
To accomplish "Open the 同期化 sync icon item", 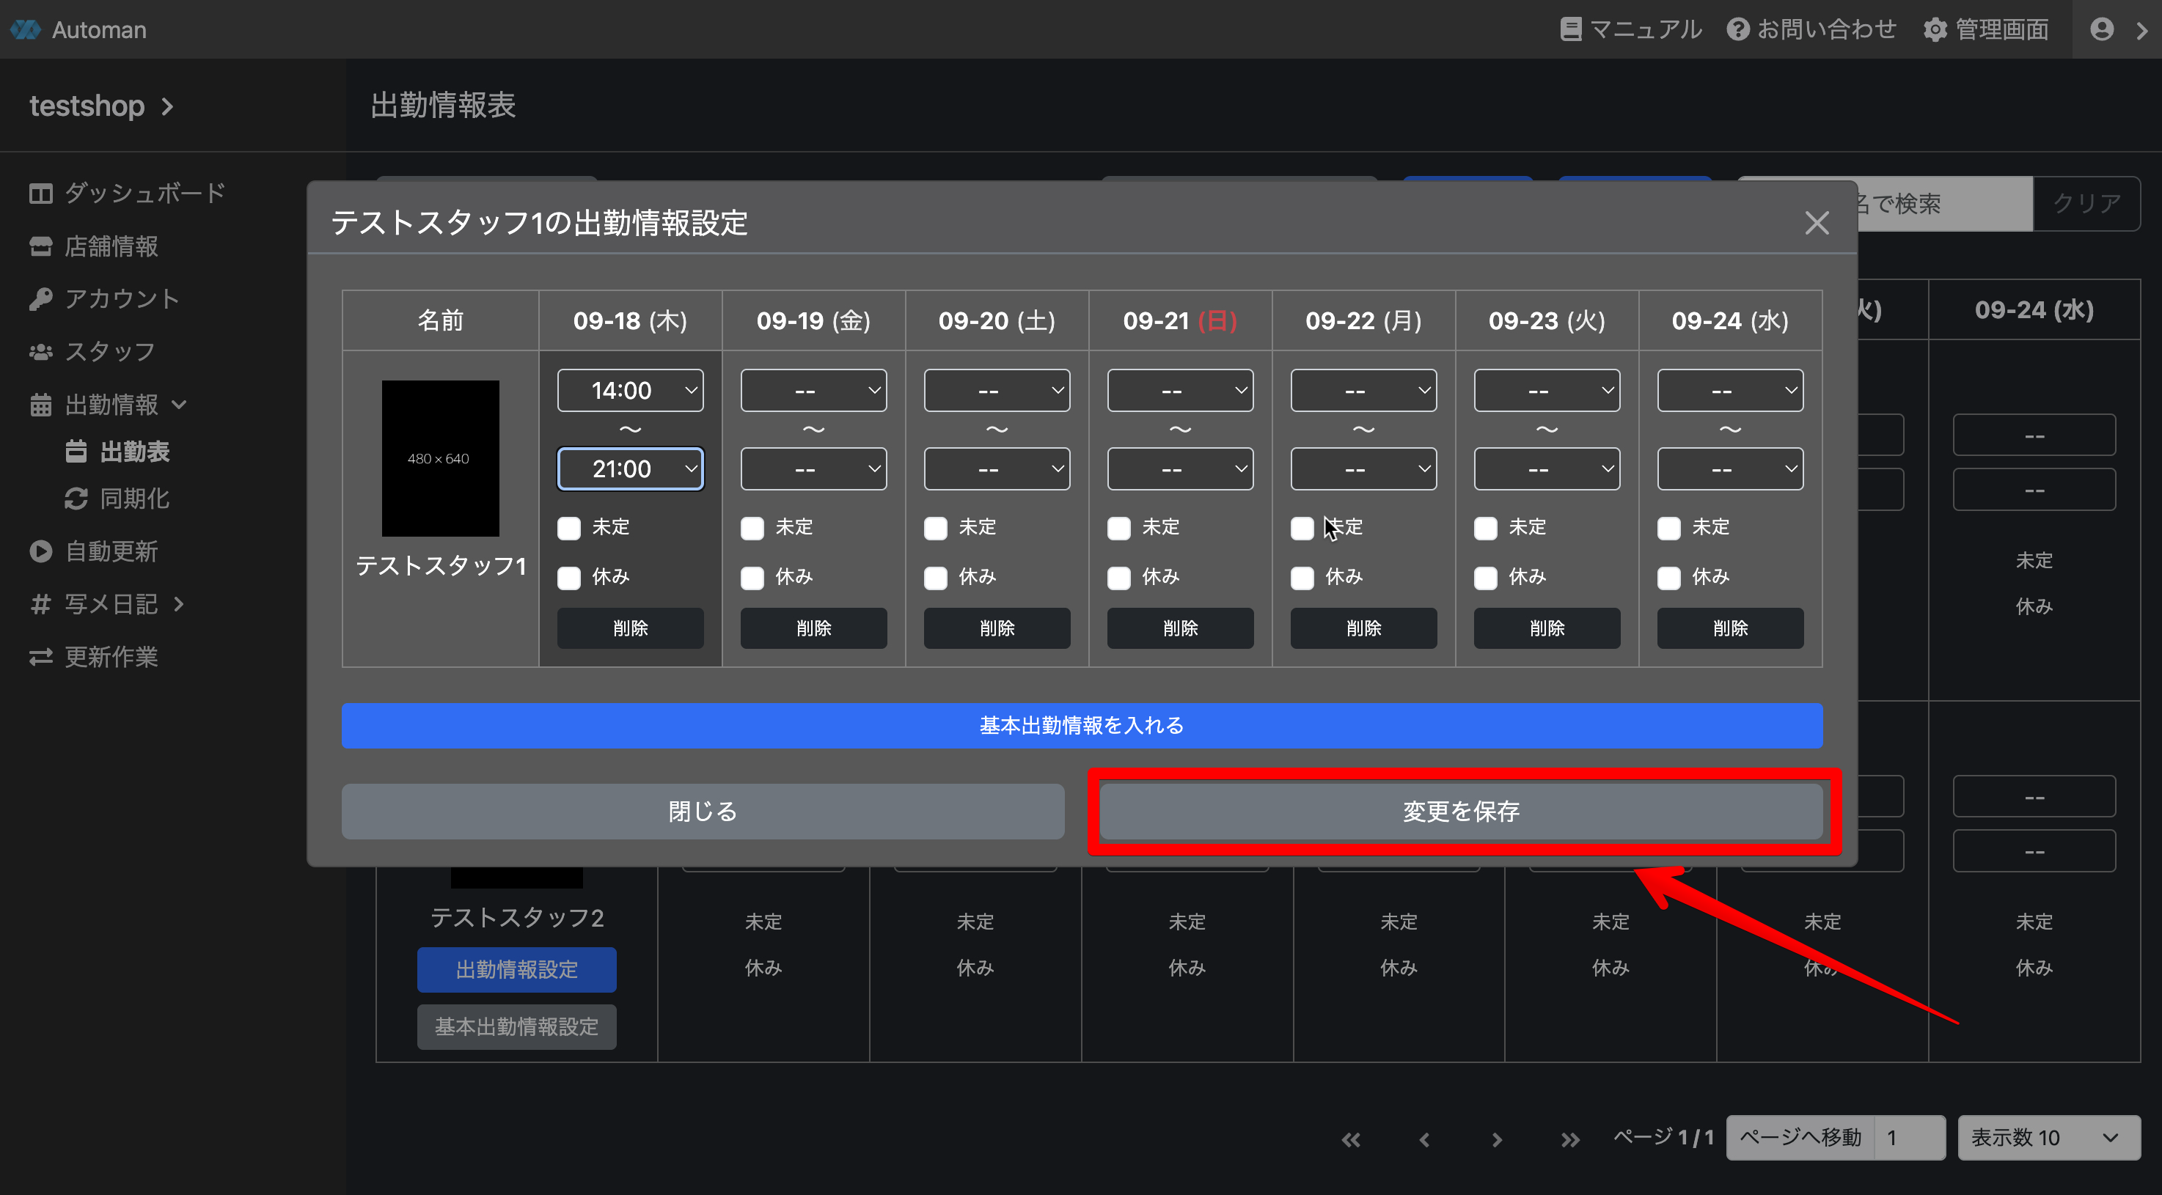I will 76,499.
